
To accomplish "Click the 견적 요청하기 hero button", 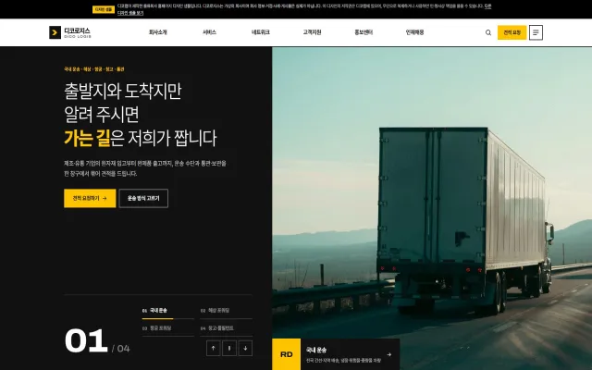I will [90, 198].
